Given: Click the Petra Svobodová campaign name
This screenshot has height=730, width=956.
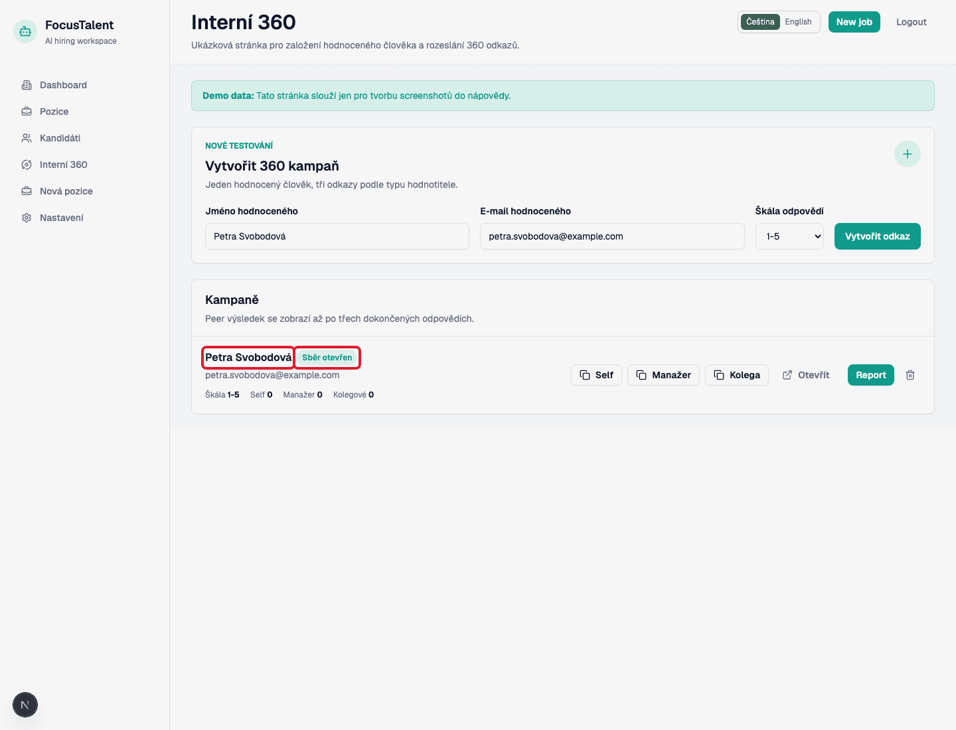Looking at the screenshot, I should tap(248, 358).
